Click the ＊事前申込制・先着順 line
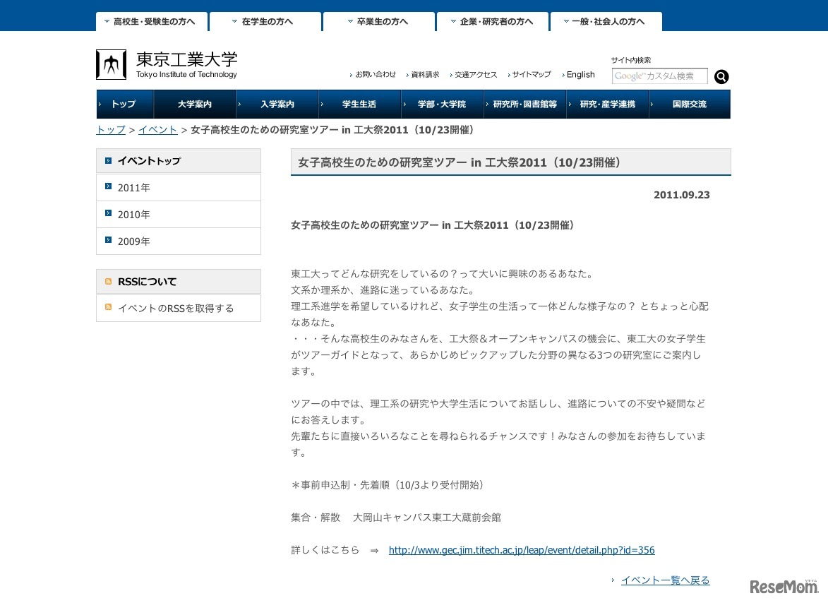Image resolution: width=828 pixels, height=603 pixels. pos(388,484)
